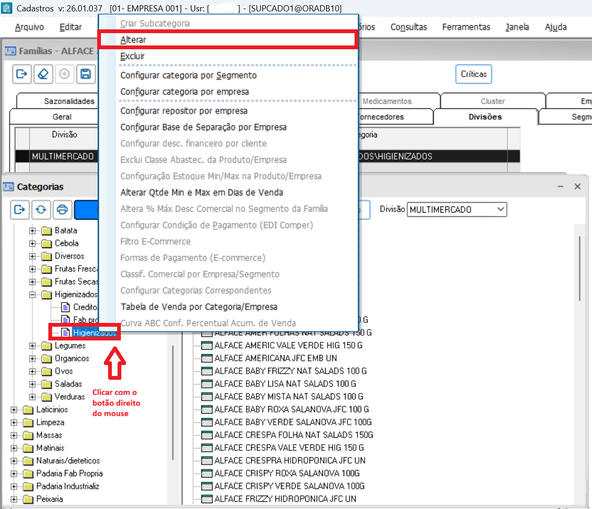Image resolution: width=592 pixels, height=509 pixels.
Task: Click the folder icon beside Batata
Action: click(x=46, y=231)
